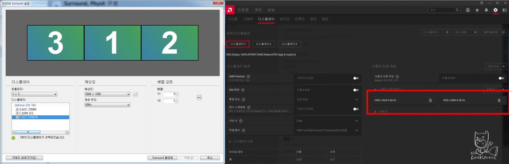
Task: Select the 디스플레이 2 button
Action: (264, 44)
